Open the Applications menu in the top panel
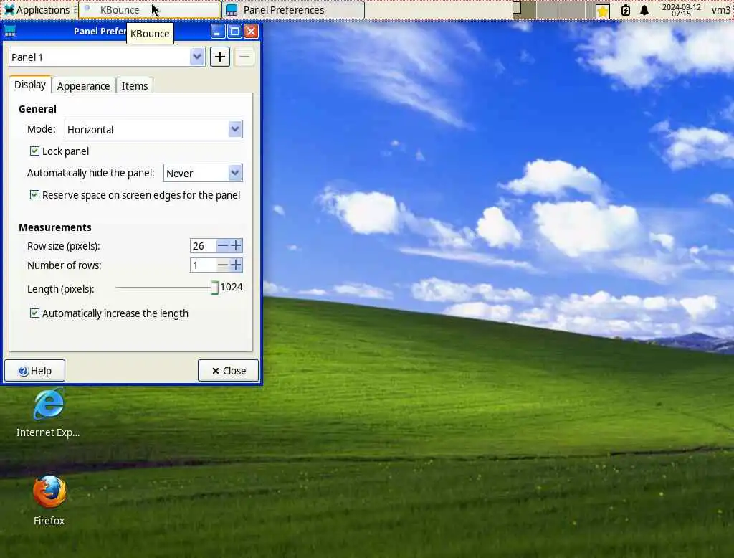 37,10
